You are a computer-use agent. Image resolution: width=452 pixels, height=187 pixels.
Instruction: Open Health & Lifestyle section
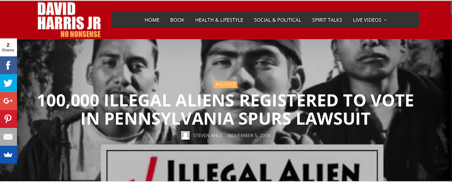(x=219, y=20)
